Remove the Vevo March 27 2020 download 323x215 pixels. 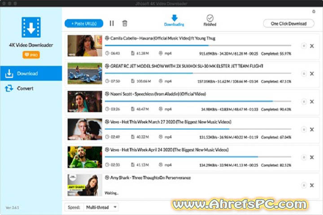[x=312, y=129]
